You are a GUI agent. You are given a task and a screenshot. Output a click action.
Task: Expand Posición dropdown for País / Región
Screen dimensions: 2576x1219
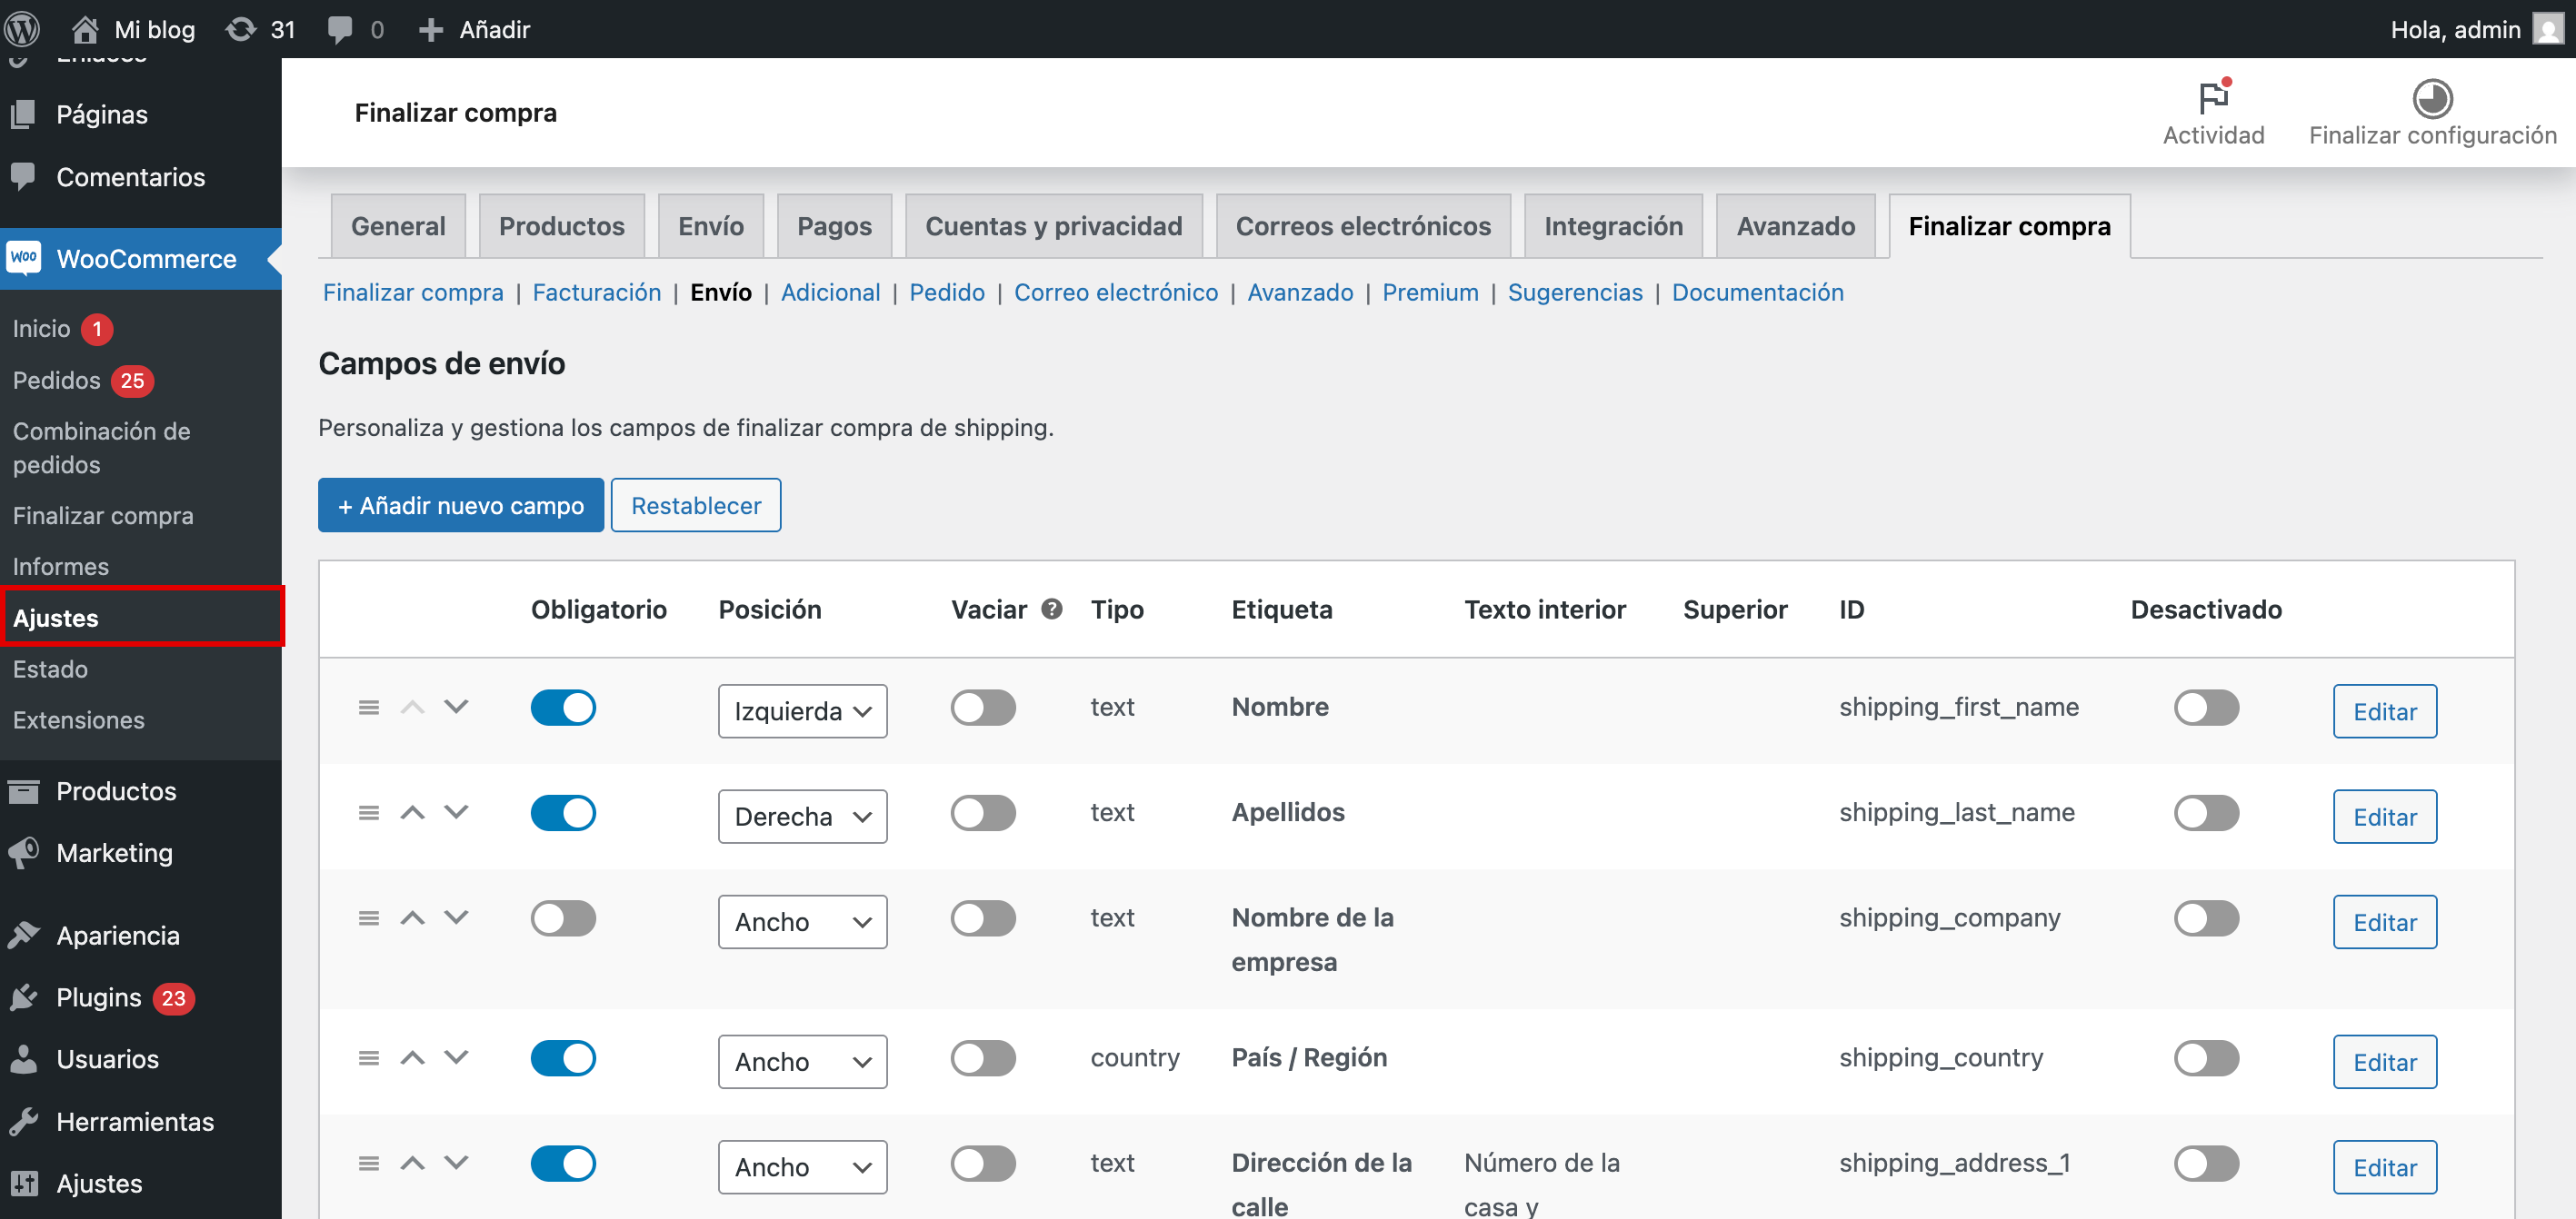tap(802, 1061)
